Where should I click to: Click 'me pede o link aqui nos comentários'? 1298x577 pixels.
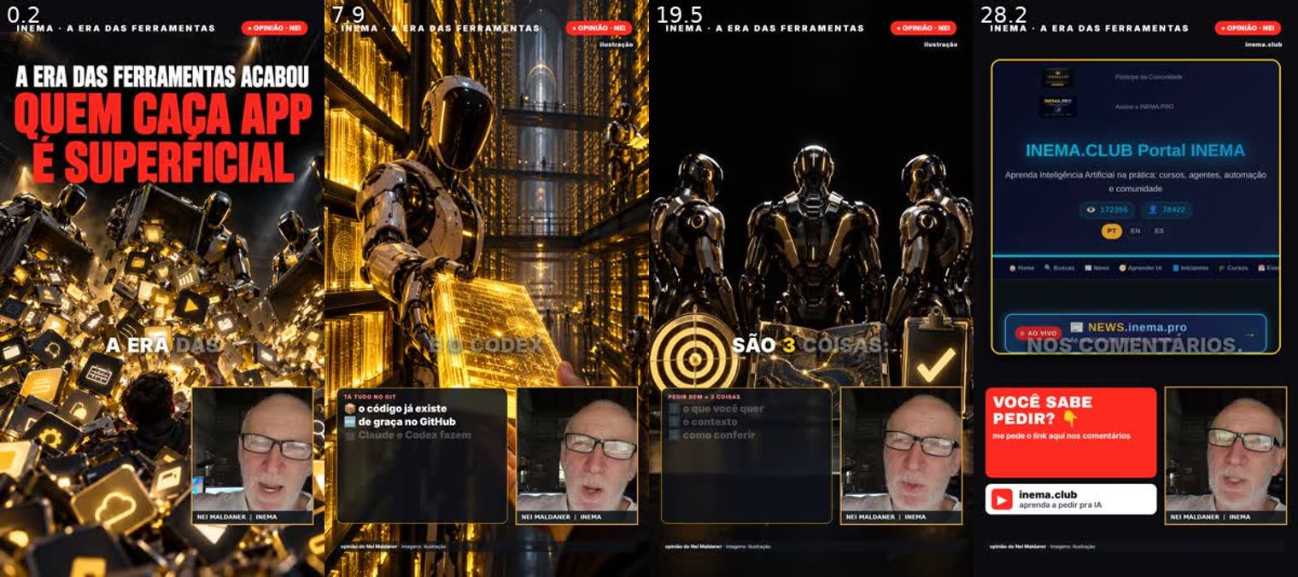point(1061,436)
